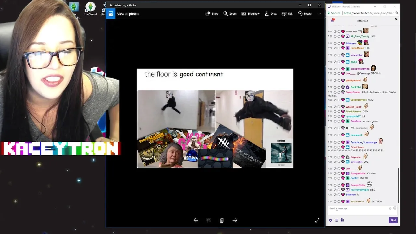Click username ZionsFutureWife in chat
416x234 pixels.
tap(360, 69)
